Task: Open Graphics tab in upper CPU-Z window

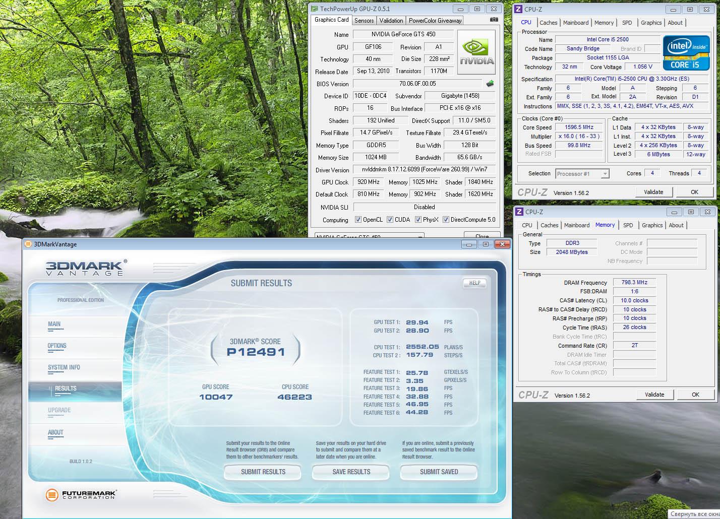Action: click(651, 23)
